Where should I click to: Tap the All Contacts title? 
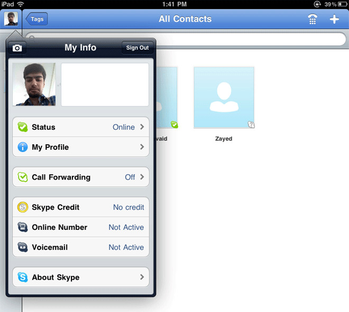tap(185, 19)
